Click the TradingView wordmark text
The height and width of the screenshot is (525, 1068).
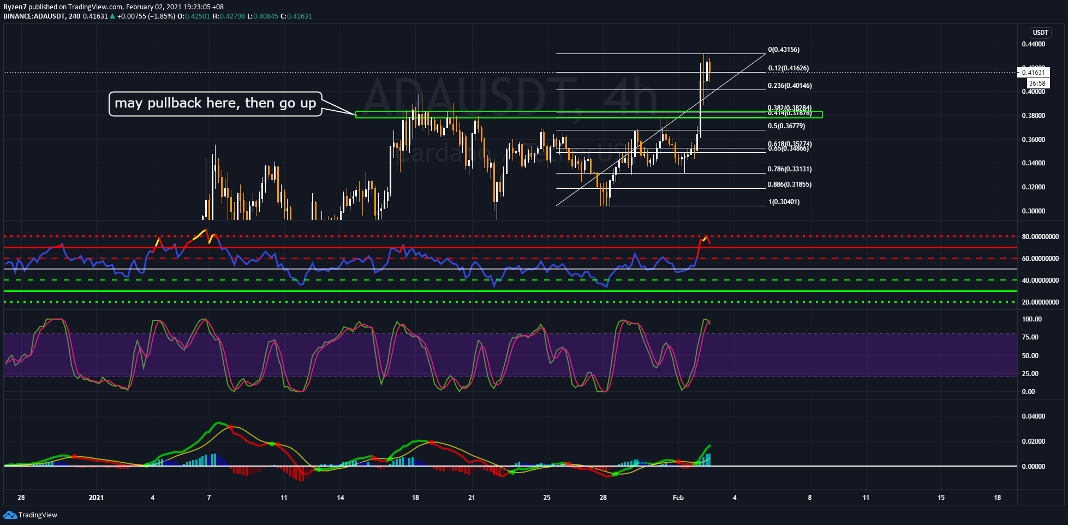click(x=38, y=515)
